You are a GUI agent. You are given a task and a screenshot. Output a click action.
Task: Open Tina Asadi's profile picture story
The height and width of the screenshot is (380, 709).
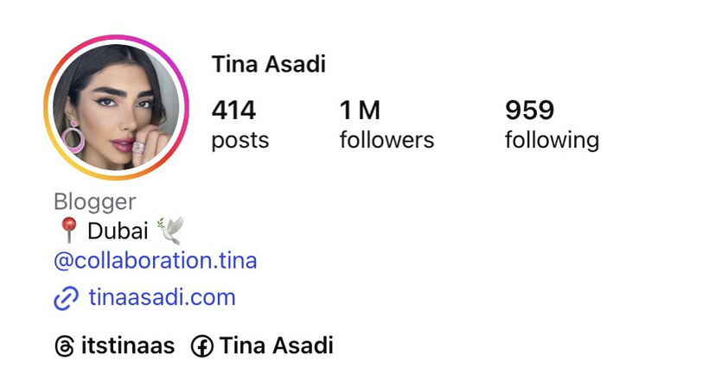[116, 108]
